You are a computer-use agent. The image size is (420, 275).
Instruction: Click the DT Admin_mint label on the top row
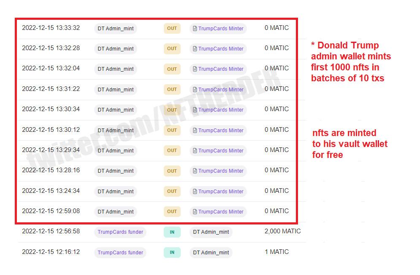tap(115, 29)
